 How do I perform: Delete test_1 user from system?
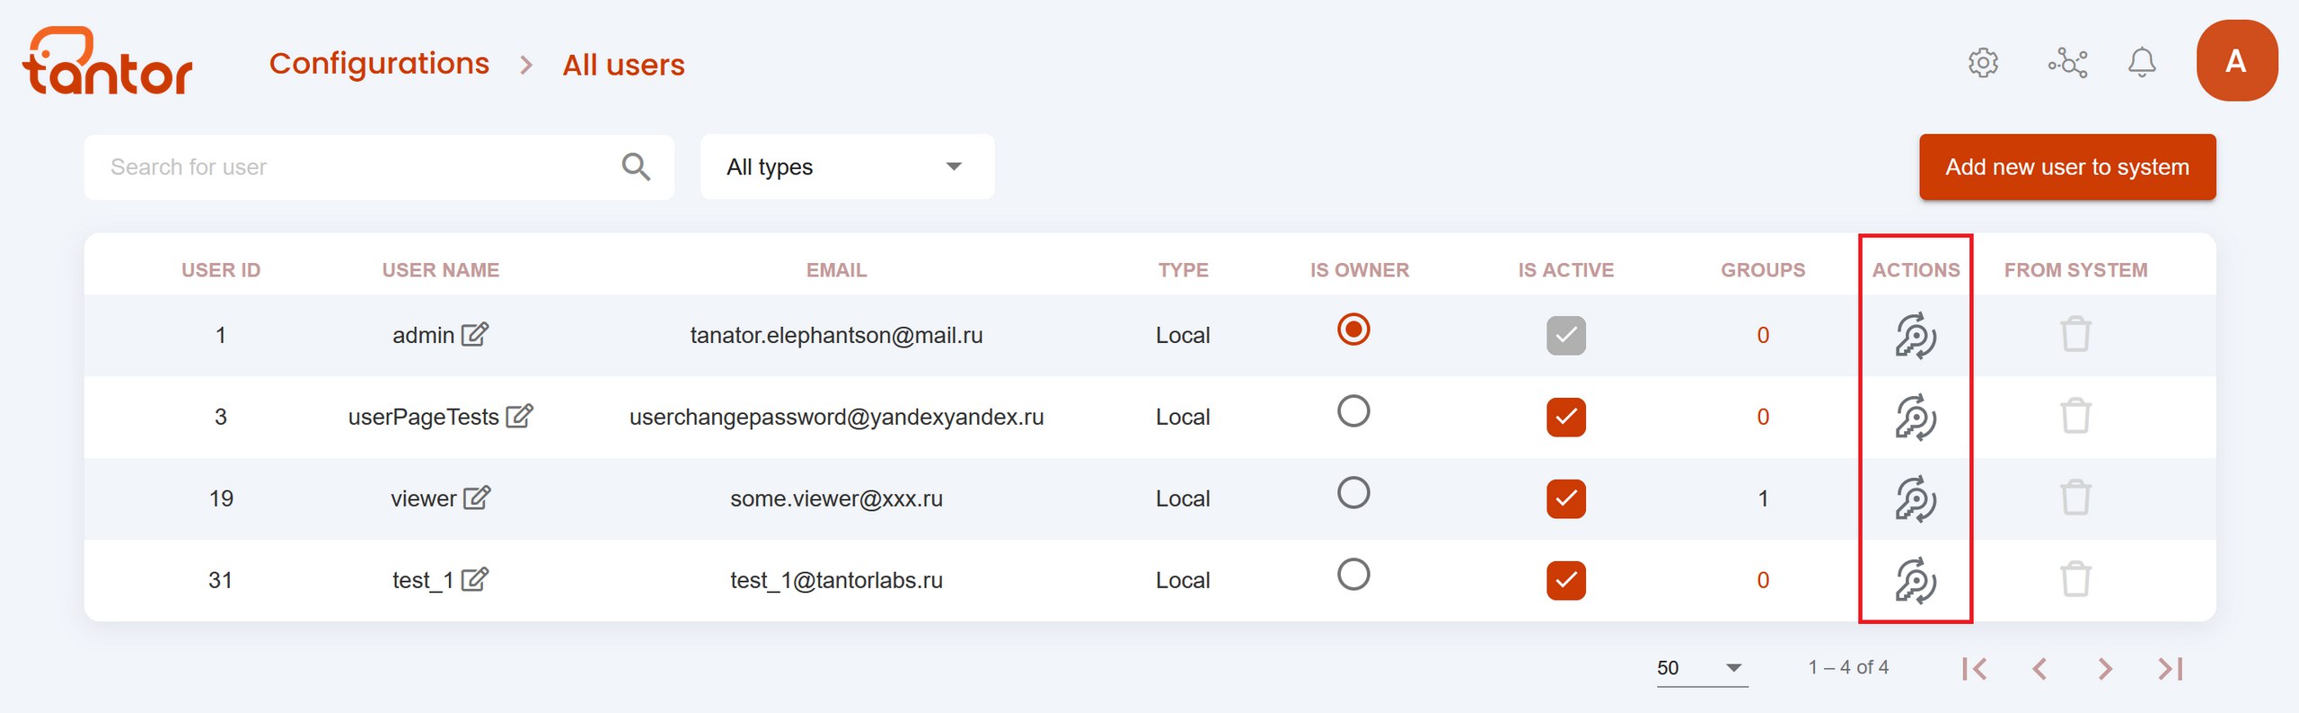click(2075, 579)
